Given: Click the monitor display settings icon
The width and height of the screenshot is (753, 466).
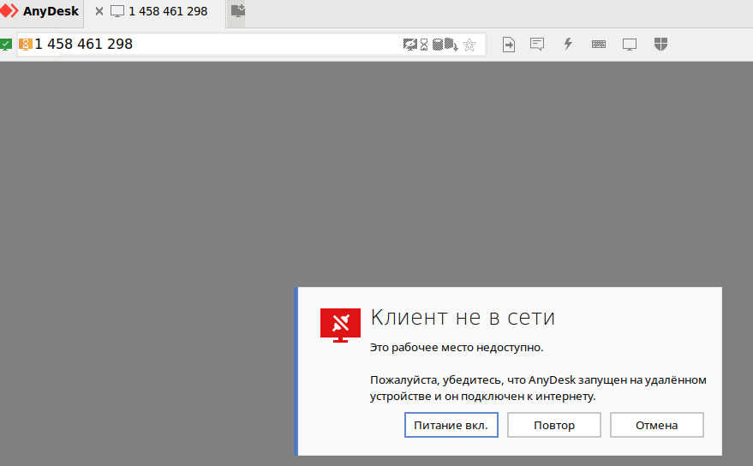Looking at the screenshot, I should (x=630, y=45).
